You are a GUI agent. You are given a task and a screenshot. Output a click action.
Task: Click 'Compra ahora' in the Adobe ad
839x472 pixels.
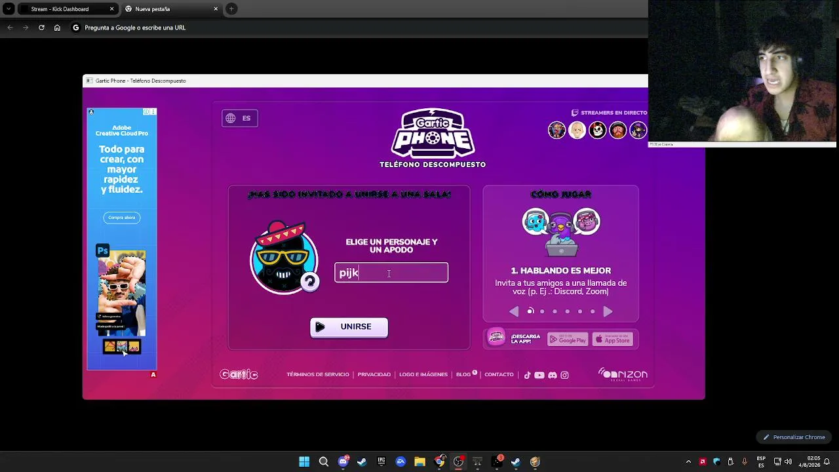pos(121,218)
